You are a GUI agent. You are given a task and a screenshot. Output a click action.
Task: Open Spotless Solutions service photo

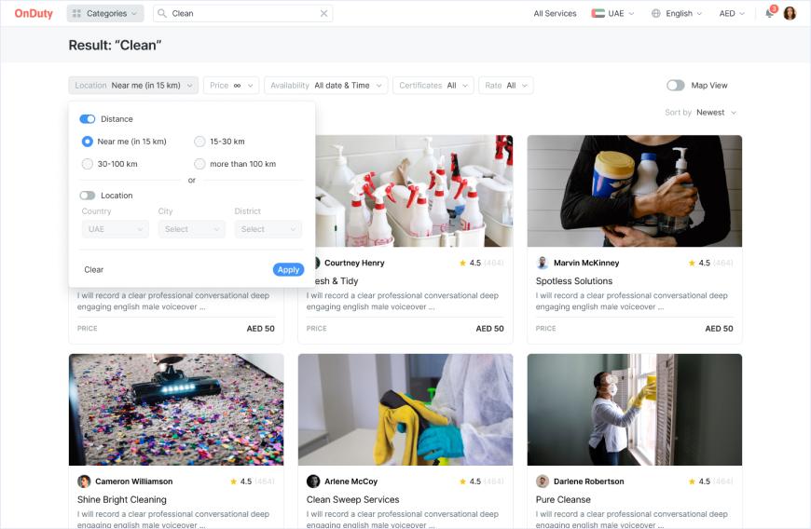[x=635, y=191]
